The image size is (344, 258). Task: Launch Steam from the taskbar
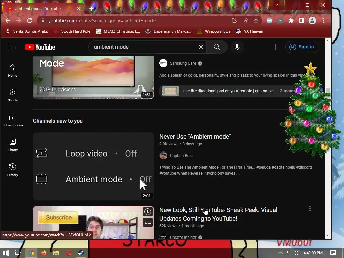pos(81,253)
